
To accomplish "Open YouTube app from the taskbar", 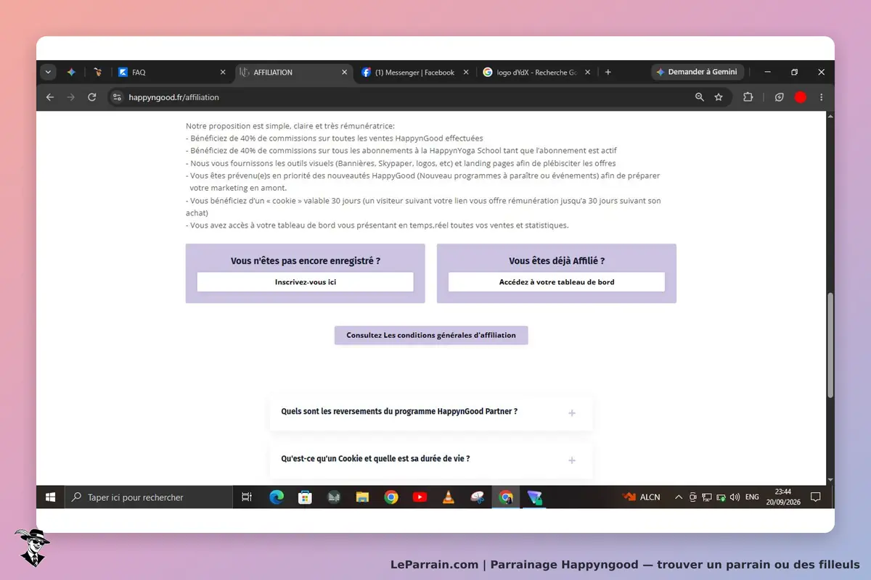I will (420, 497).
